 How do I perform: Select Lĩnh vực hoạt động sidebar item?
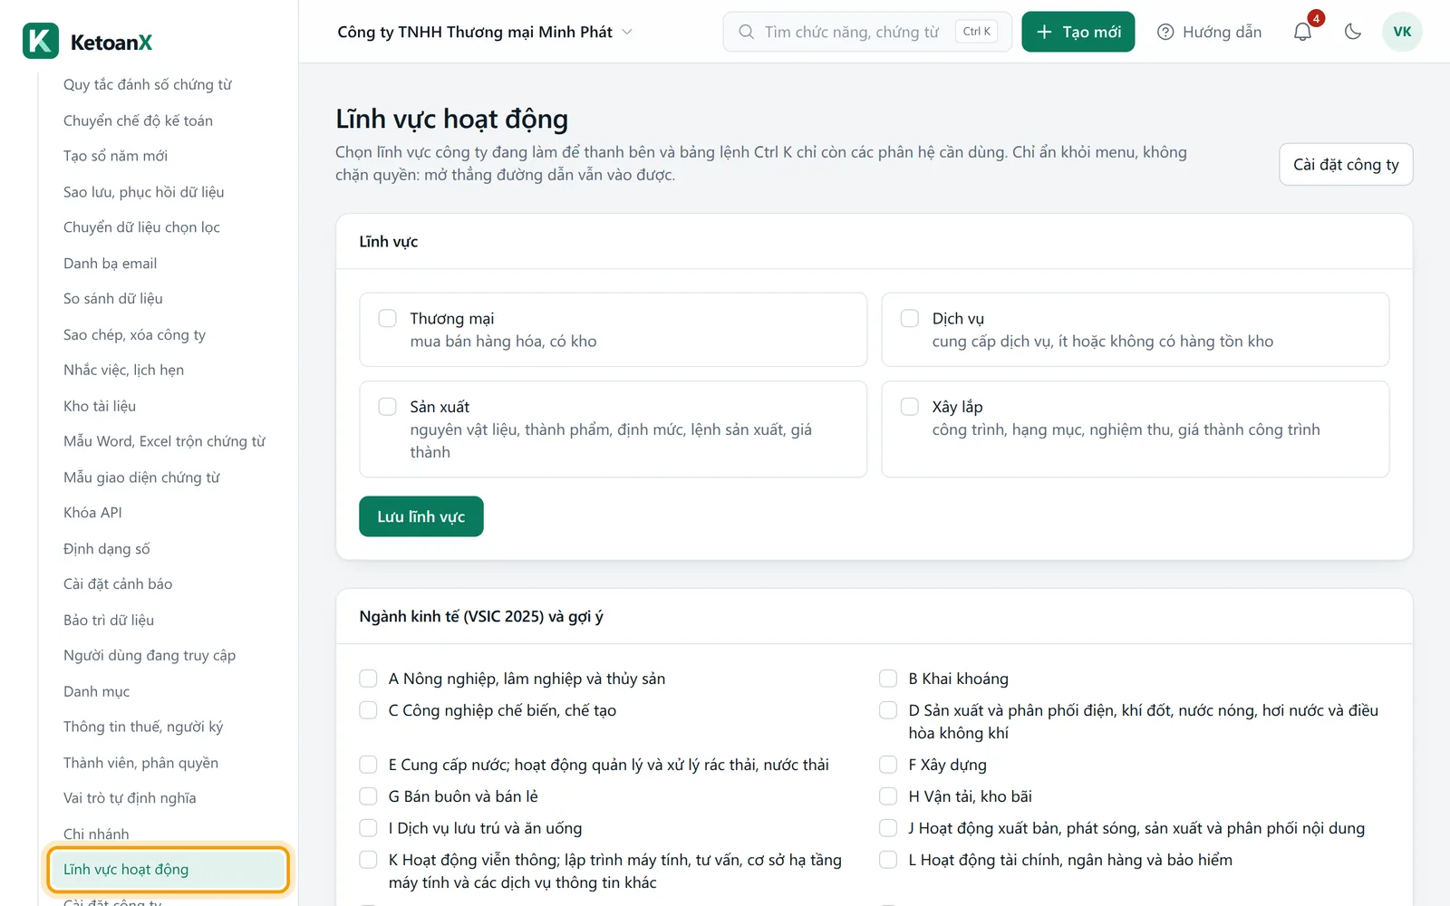[168, 870]
